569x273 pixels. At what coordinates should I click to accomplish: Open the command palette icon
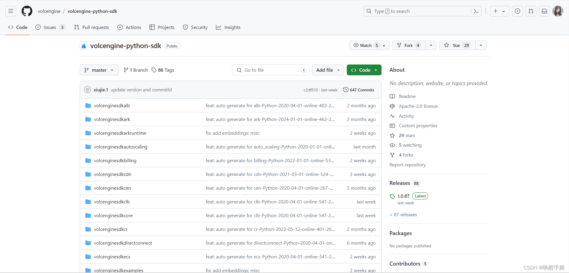point(476,11)
